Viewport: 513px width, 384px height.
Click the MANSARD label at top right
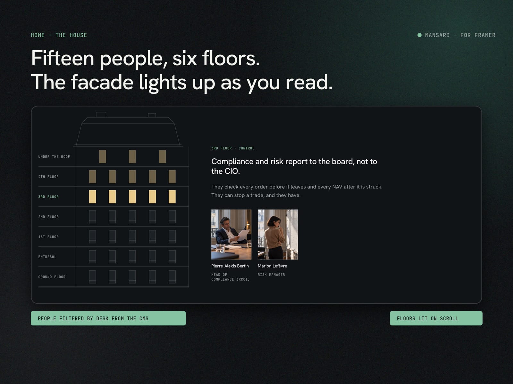tap(437, 35)
